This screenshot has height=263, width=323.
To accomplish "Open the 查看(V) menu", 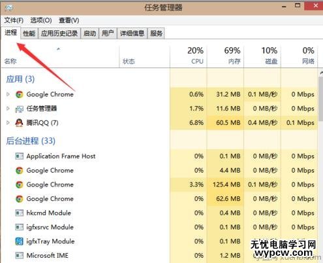I will 69,20.
